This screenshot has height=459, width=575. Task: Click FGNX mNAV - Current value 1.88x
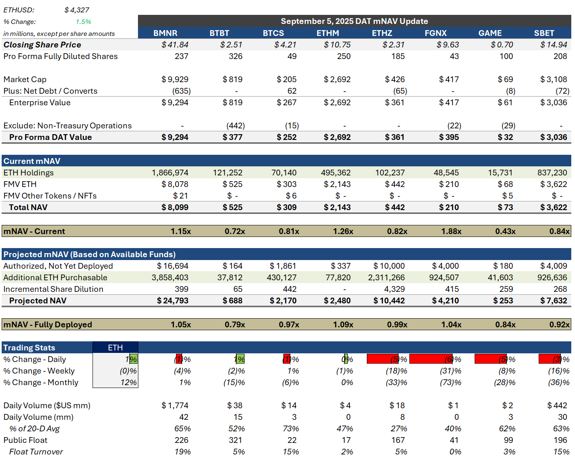pyautogui.click(x=451, y=231)
